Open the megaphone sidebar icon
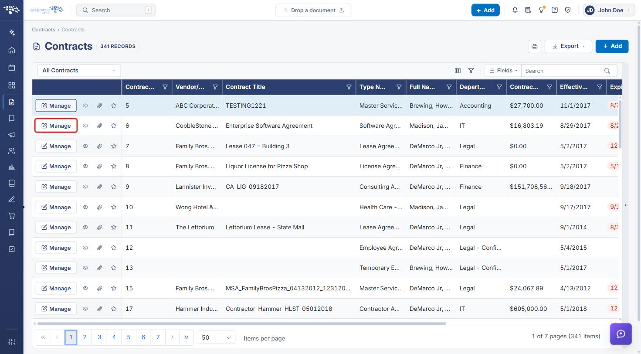The width and height of the screenshot is (641, 354). 12,135
